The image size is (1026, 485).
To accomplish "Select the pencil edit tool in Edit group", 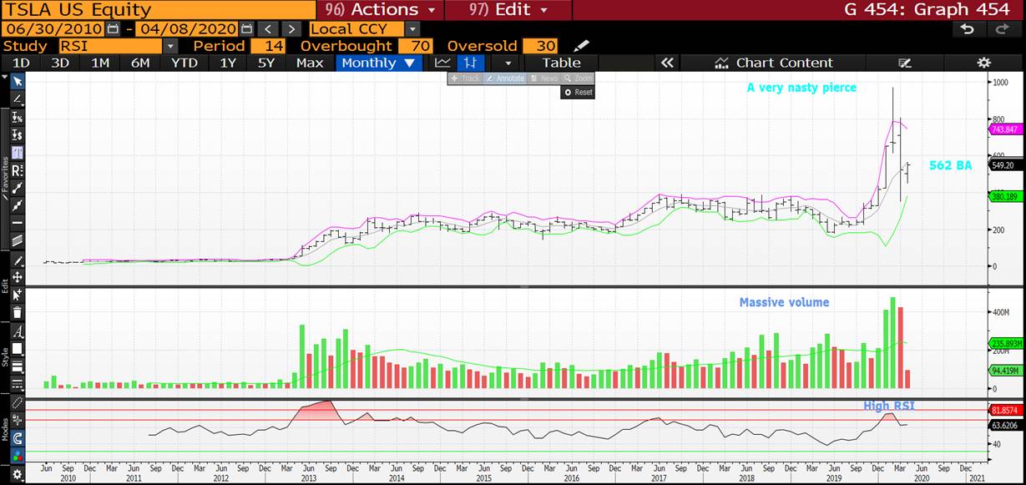I will (x=17, y=260).
